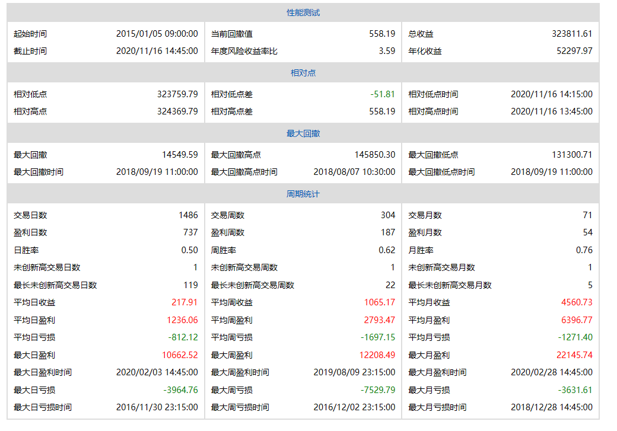Image resolution: width=617 pixels, height=431 pixels.
Task: Select the green value -51.81
Action: click(x=383, y=94)
